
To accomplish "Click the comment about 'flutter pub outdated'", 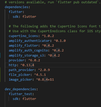I will (53, 2).
